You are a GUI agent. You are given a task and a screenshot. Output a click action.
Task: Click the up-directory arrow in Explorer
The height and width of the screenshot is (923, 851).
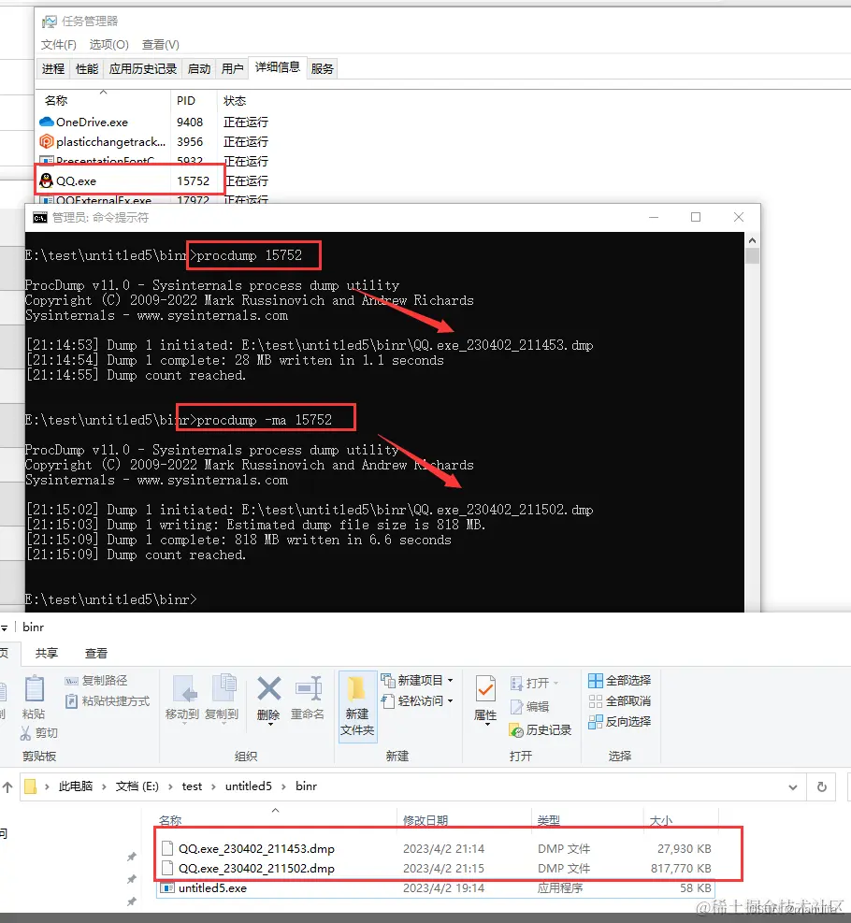[7, 786]
